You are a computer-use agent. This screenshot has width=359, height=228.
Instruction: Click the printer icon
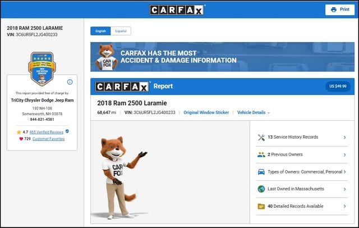pyautogui.click(x=334, y=10)
